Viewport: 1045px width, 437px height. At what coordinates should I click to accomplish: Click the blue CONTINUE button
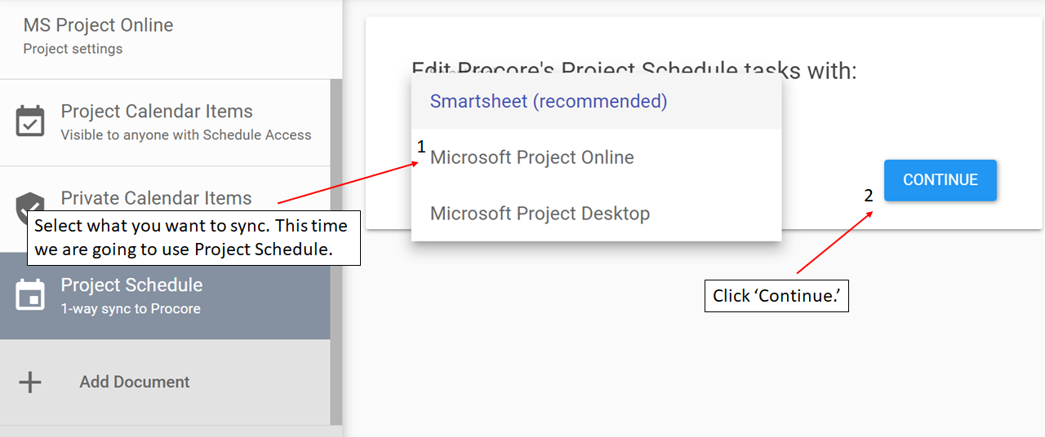pos(940,180)
